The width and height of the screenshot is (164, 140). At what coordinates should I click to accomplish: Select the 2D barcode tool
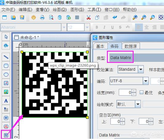[x=6, y=135]
